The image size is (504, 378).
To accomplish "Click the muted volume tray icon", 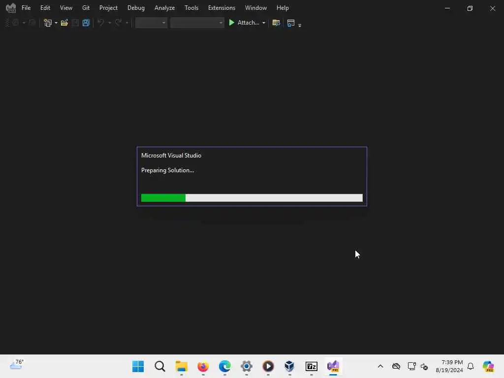I will [424, 366].
